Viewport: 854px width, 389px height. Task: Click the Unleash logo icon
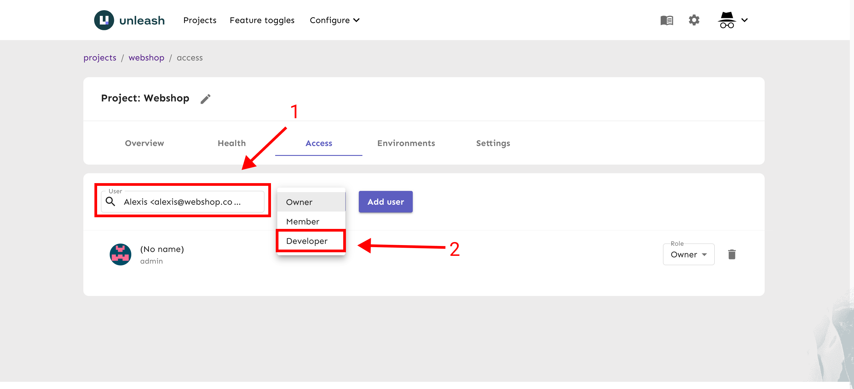[104, 20]
